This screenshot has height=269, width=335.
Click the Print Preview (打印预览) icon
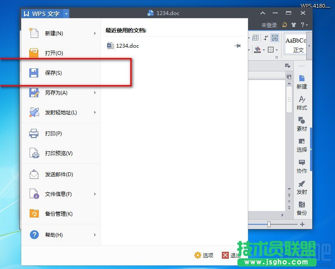(x=34, y=153)
